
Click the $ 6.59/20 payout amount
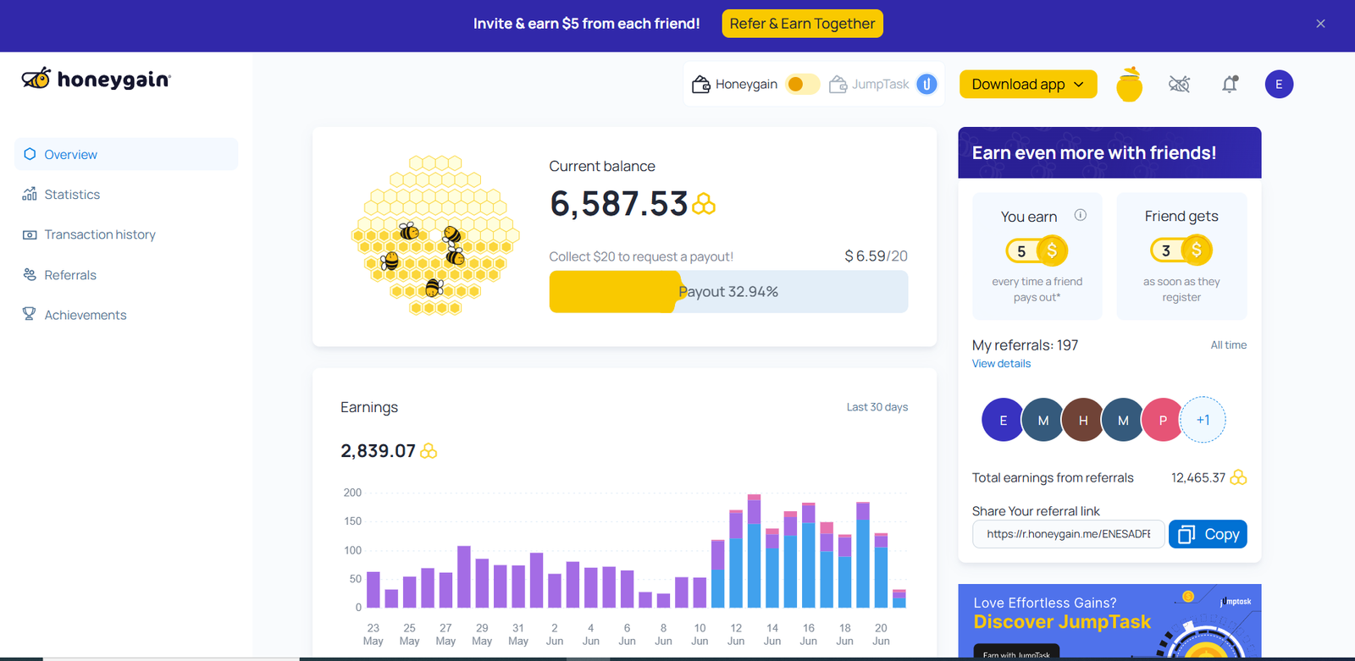(x=876, y=256)
